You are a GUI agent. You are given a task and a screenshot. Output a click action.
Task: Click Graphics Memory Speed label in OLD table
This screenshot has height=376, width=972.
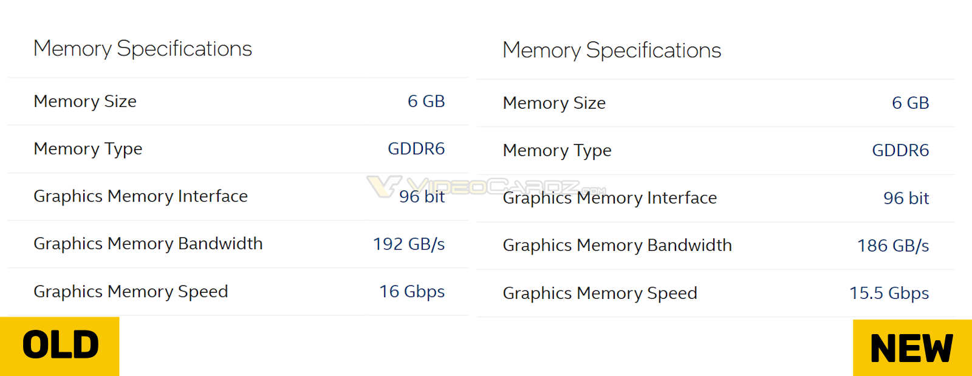coord(131,292)
